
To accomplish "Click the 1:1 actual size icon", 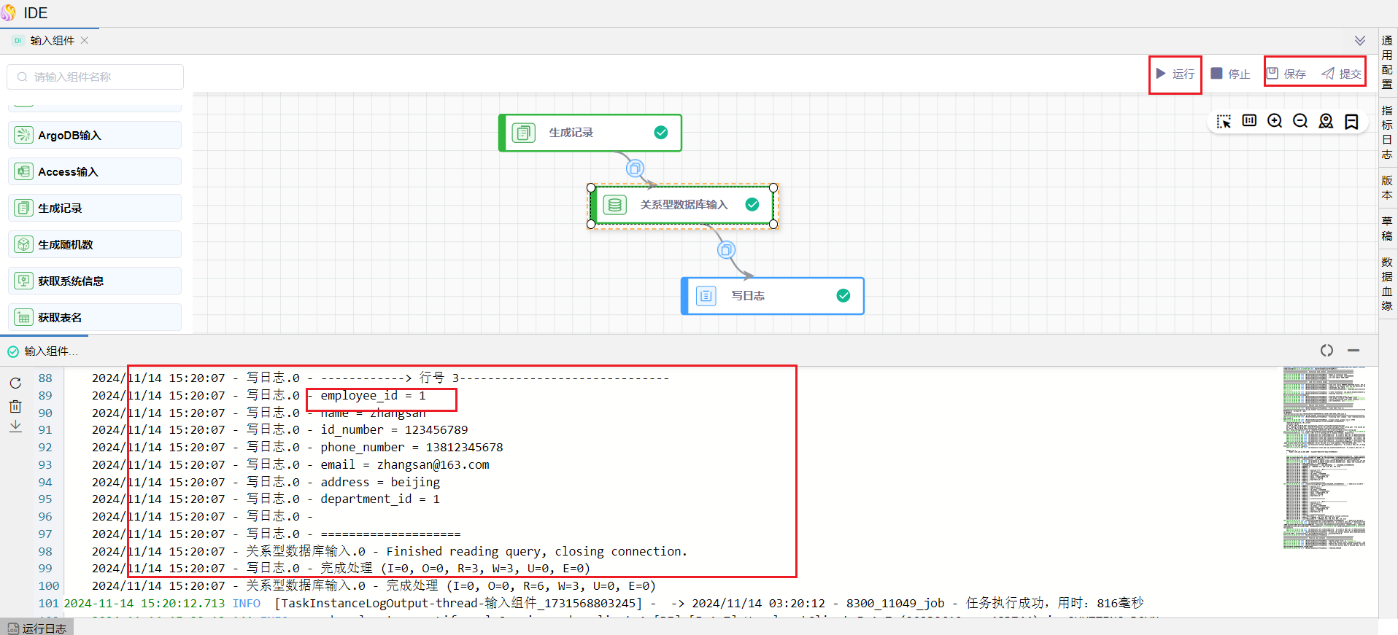I will coord(1249,121).
